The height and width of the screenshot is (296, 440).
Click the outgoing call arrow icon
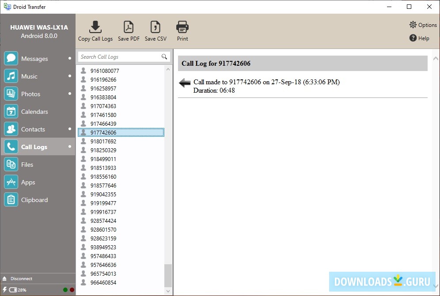tap(185, 83)
